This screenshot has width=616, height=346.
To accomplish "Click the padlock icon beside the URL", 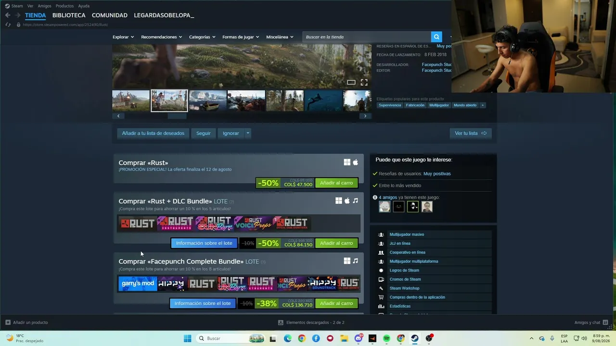I will [x=18, y=25].
